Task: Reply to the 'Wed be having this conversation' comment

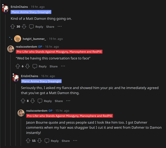Action: click(x=40, y=66)
